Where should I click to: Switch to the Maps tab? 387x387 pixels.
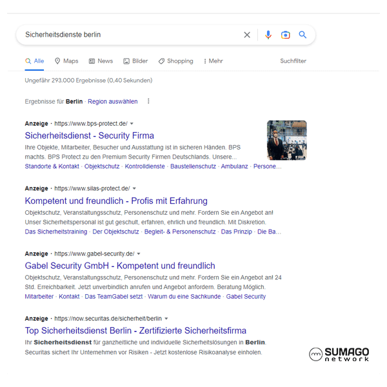66,61
